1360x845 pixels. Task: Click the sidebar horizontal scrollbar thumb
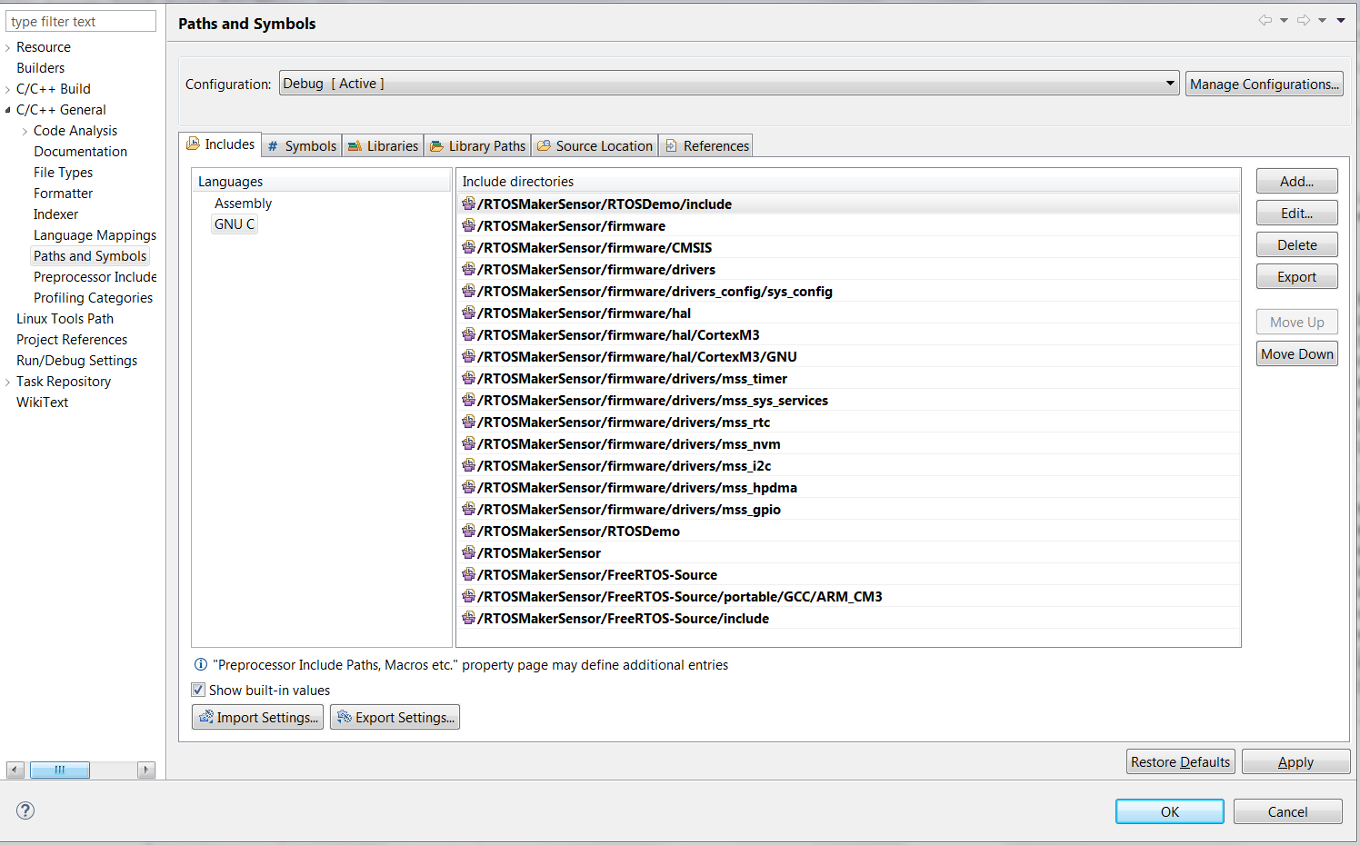click(x=60, y=770)
